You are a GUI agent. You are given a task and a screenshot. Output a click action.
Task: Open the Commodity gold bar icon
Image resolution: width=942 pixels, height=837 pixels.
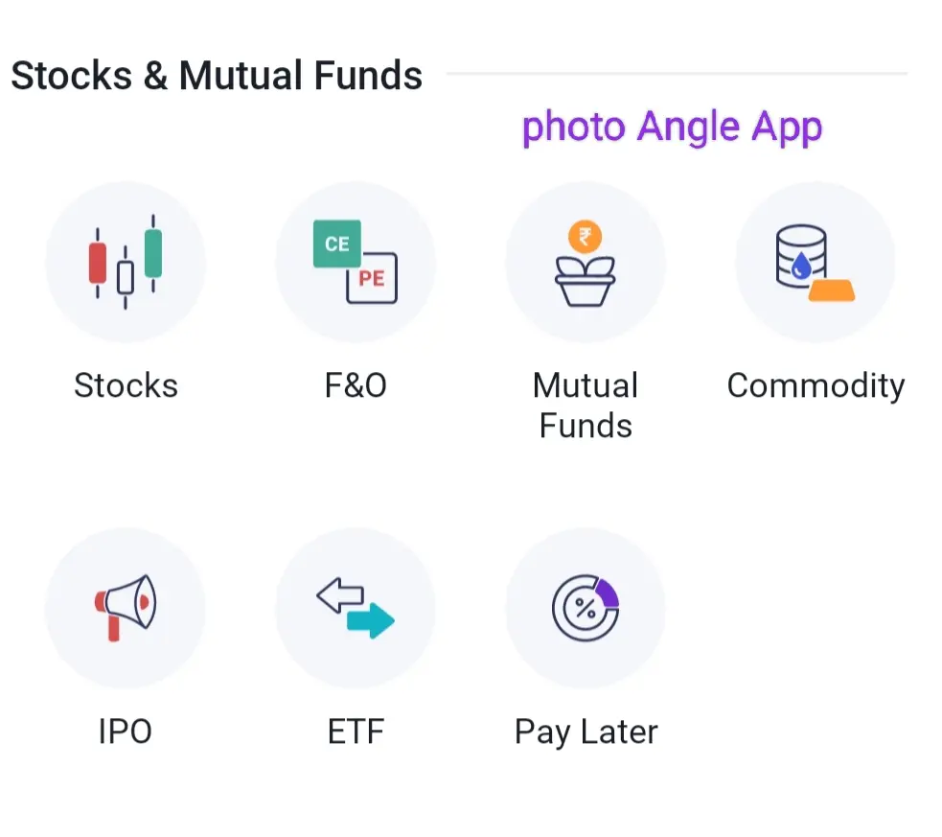816,261
